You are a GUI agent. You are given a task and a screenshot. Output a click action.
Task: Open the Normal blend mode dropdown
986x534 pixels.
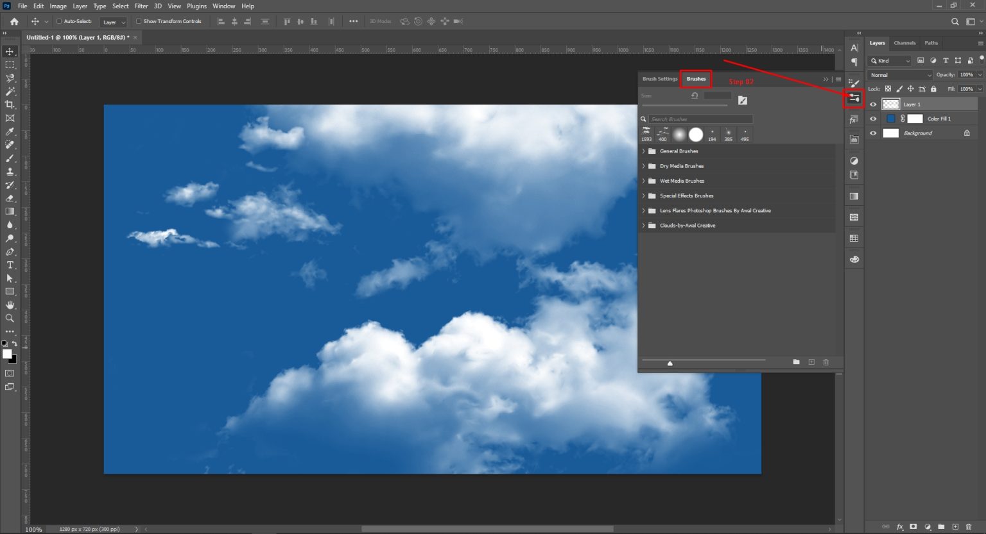coord(900,75)
